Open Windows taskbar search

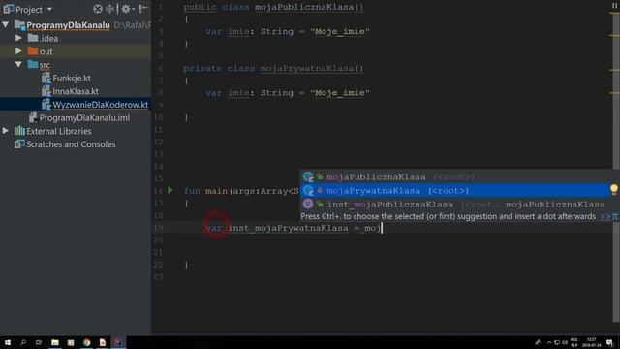[23, 342]
